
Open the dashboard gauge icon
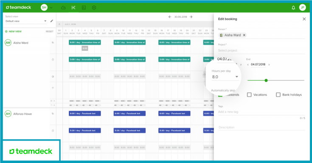coord(63,8)
